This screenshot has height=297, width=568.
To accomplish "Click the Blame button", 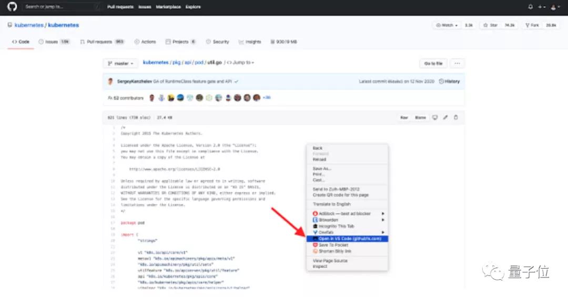I will [x=420, y=117].
